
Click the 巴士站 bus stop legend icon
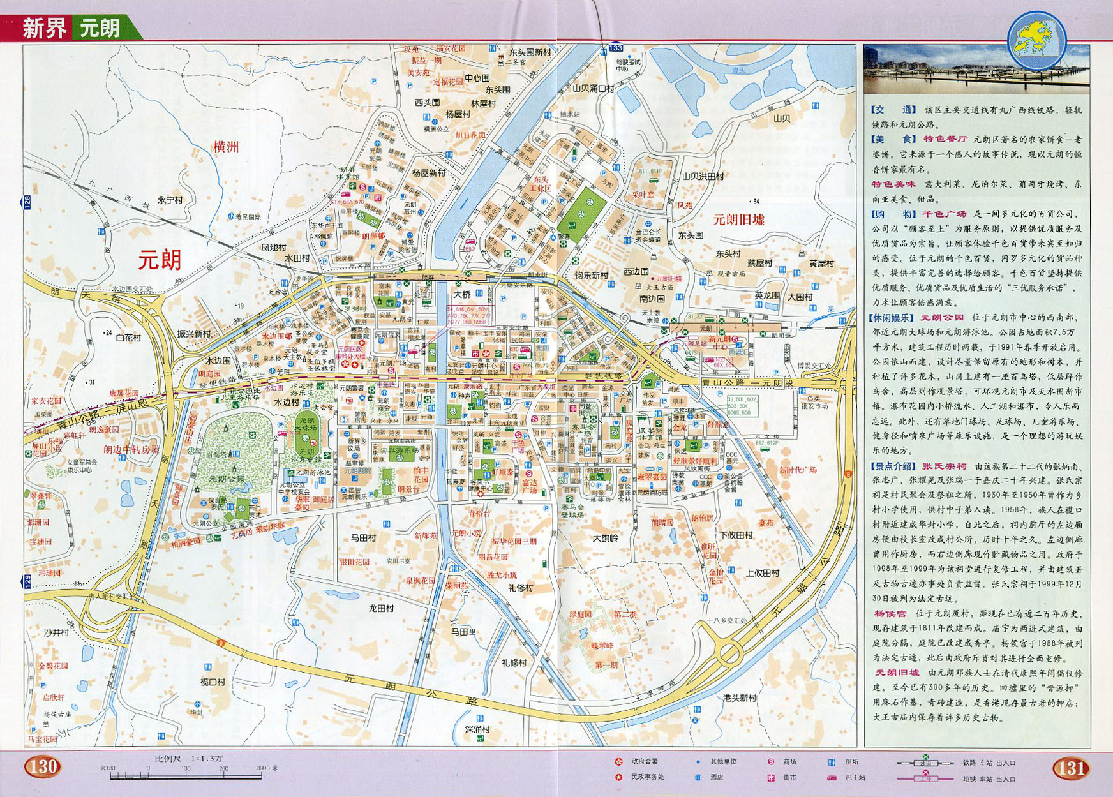(832, 777)
